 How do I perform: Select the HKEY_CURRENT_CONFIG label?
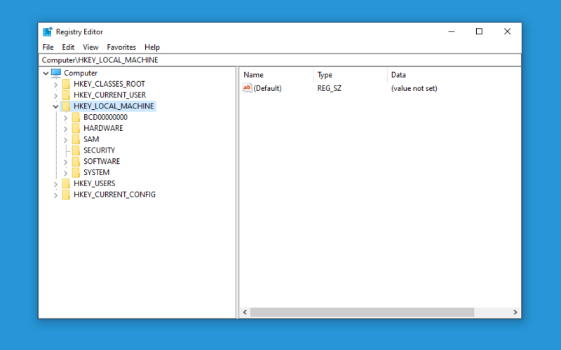pos(114,195)
